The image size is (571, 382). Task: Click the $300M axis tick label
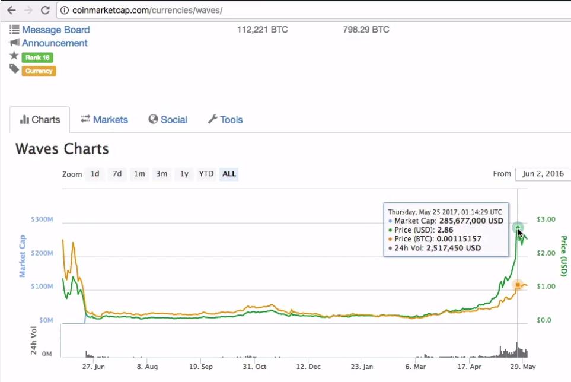tap(42, 219)
